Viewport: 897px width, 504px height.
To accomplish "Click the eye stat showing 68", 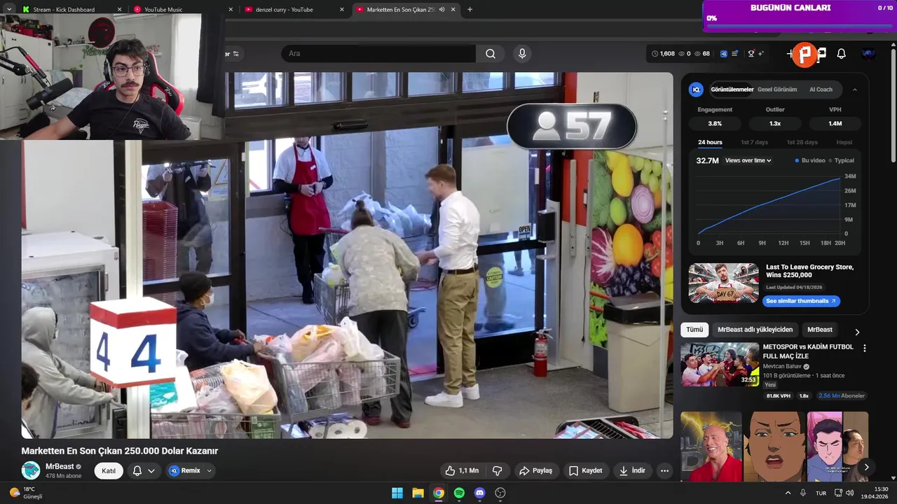I will [701, 54].
